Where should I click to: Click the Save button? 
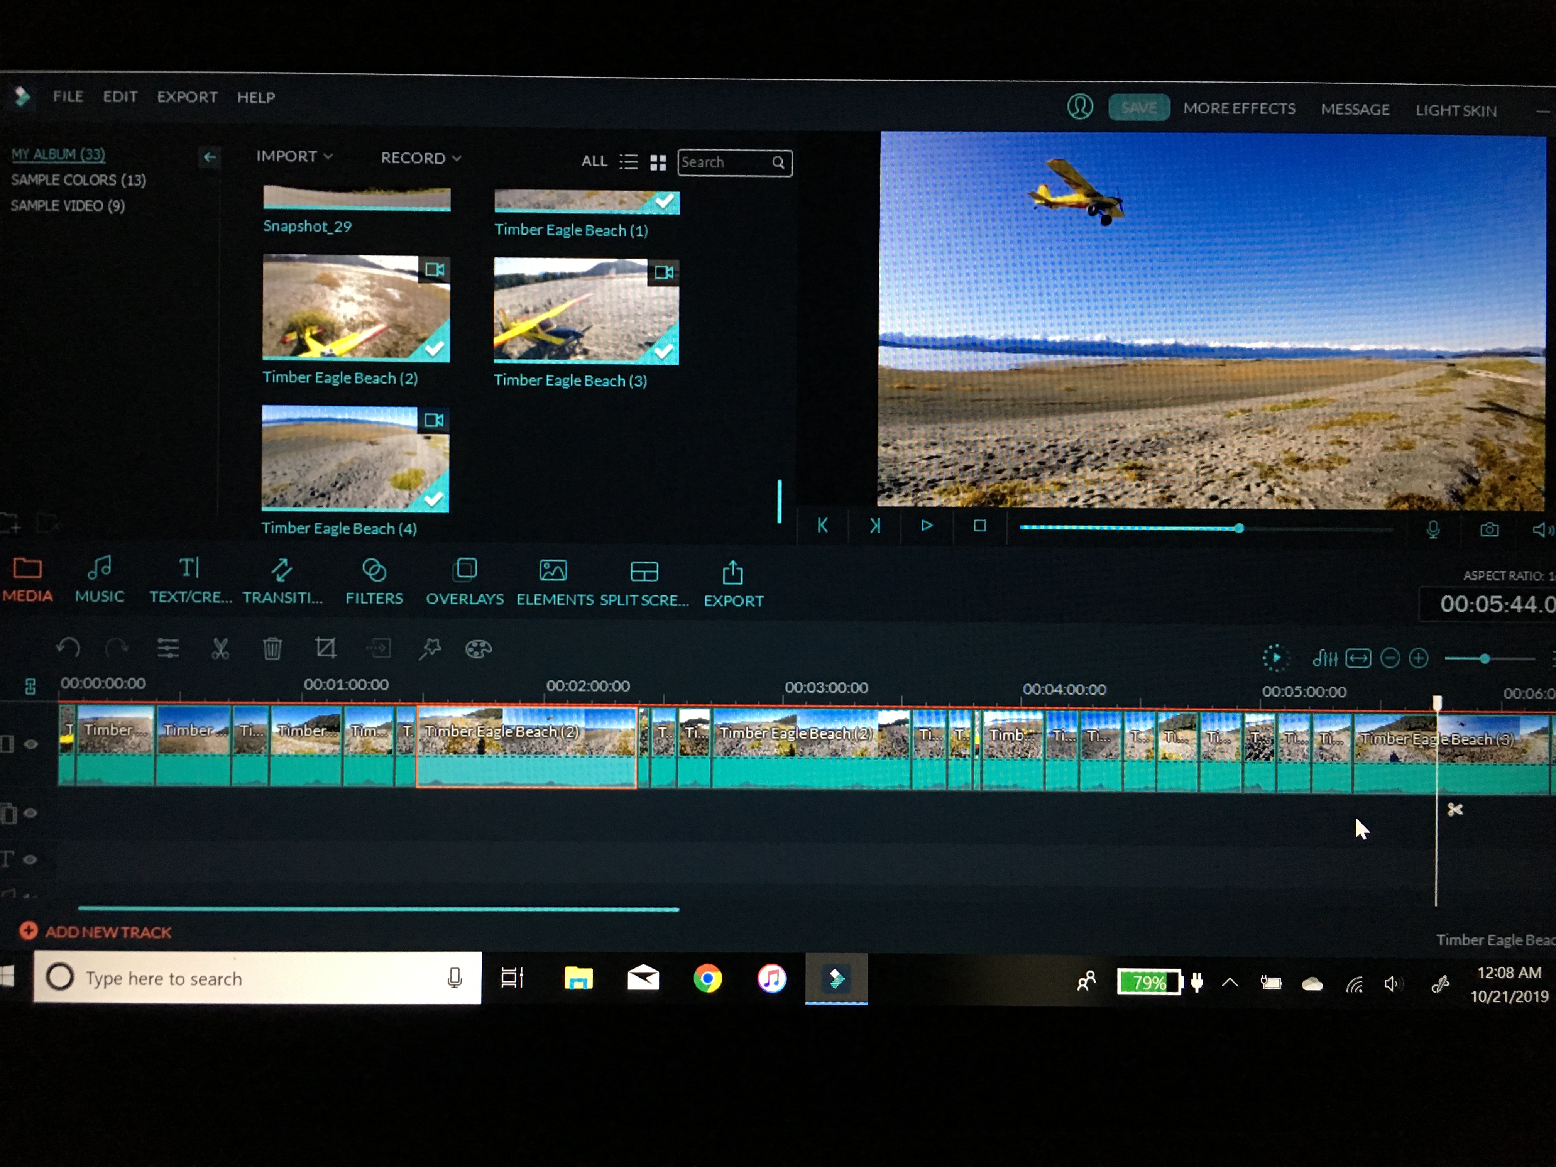pos(1138,108)
